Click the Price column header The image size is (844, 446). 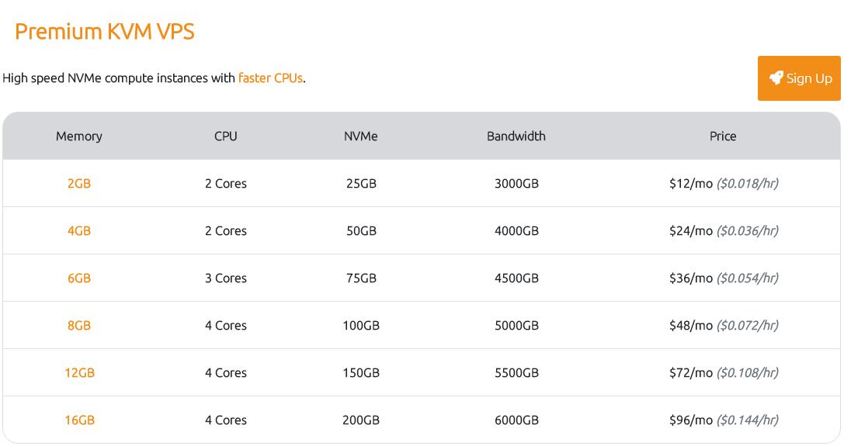[x=723, y=137]
